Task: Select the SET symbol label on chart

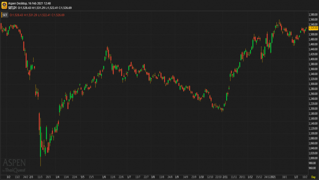Action: coord(5,15)
